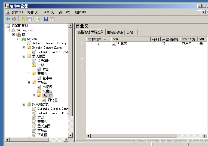Click the Up one level folder icon
This screenshot has height=146, width=208.
[x=23, y=19]
